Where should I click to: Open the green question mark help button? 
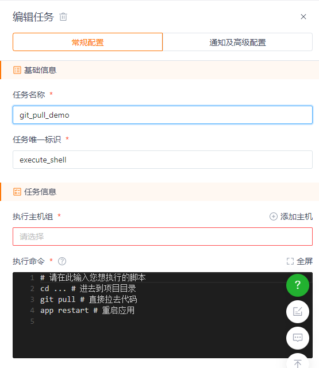[x=298, y=285]
